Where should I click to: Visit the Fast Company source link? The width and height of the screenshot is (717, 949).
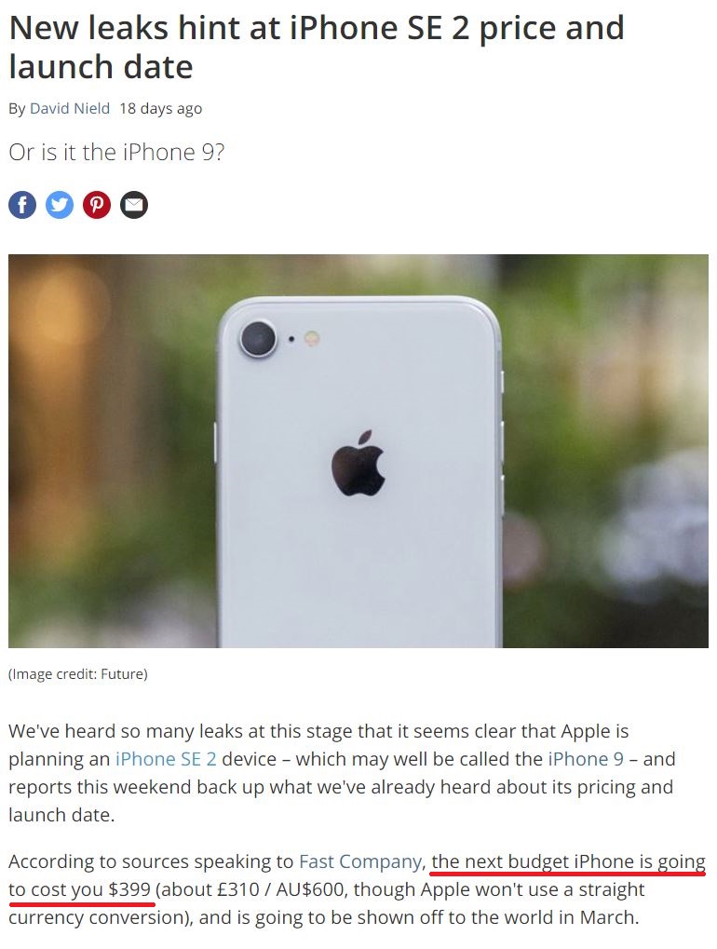[x=360, y=861]
